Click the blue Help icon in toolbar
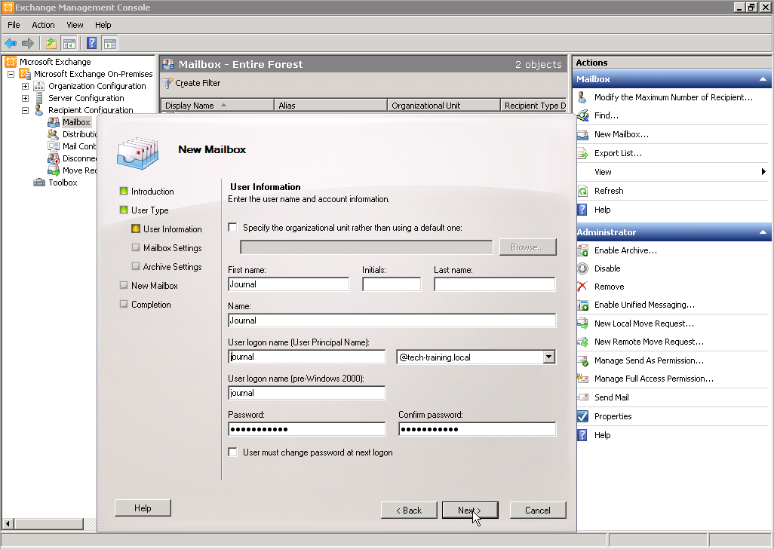 91,43
